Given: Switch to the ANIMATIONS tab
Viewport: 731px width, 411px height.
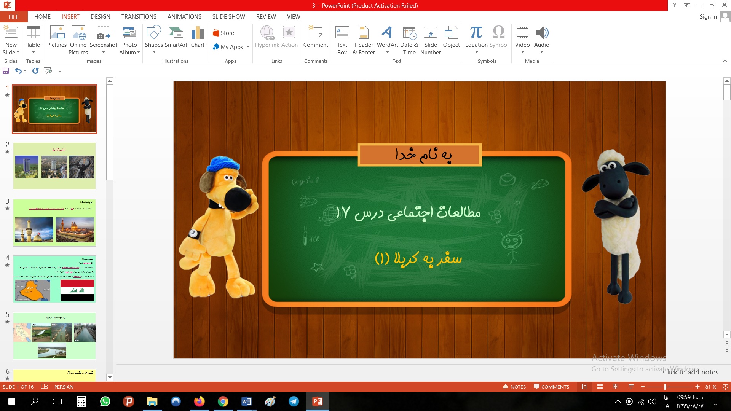Looking at the screenshot, I should (x=184, y=17).
